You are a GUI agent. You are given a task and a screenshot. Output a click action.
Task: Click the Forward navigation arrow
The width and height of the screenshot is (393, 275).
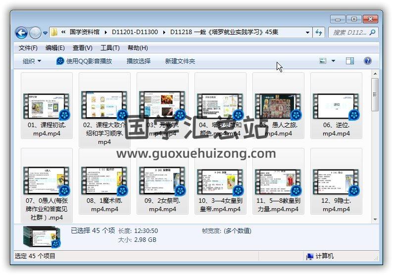[x=35, y=33]
